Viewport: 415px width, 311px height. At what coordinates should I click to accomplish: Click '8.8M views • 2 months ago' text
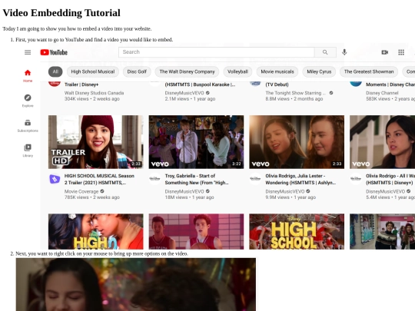click(x=294, y=98)
